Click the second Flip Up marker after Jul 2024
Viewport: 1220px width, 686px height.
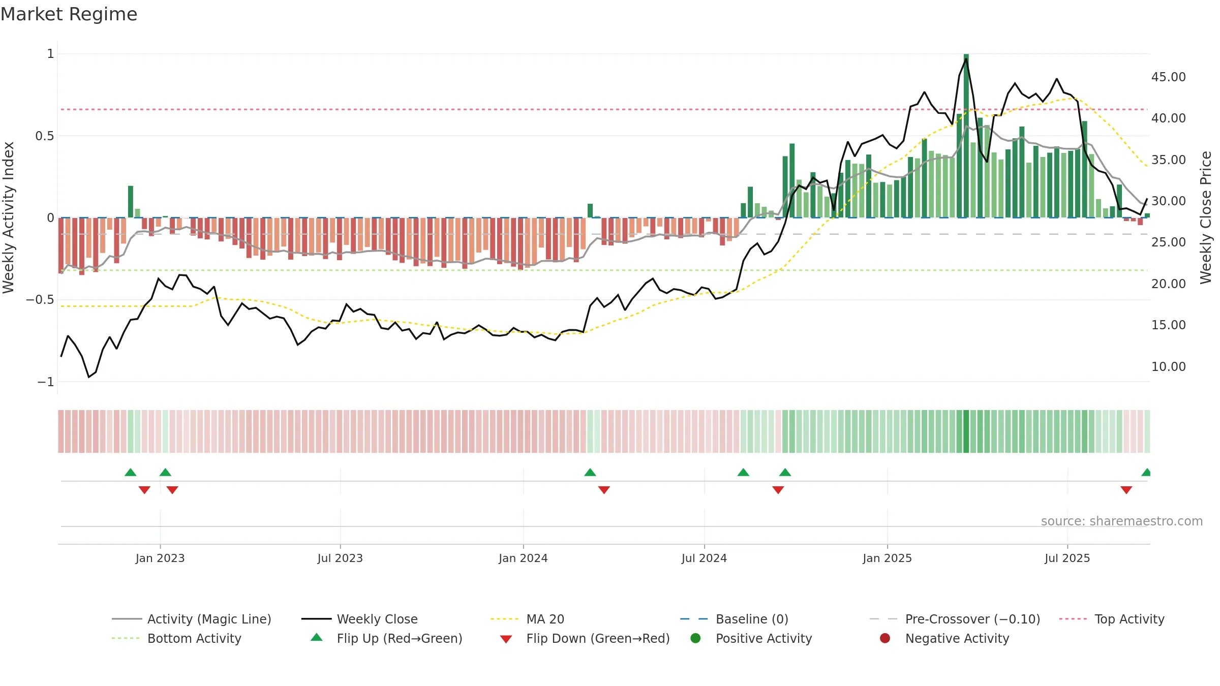tap(785, 473)
